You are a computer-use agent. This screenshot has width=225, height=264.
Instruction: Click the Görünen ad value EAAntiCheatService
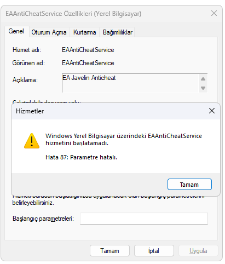click(x=88, y=63)
